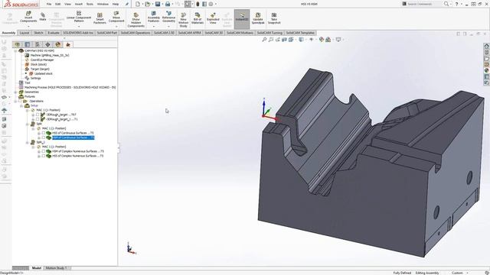The height and width of the screenshot is (275, 490).
Task: Open the File menu
Action: tap(49, 4)
